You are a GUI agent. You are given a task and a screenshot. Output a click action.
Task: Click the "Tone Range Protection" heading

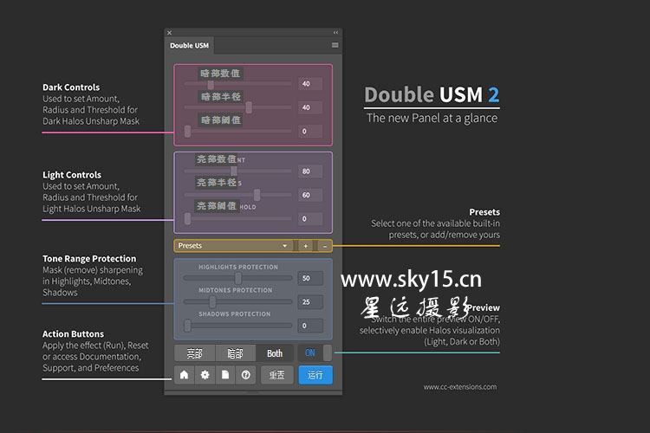89,259
